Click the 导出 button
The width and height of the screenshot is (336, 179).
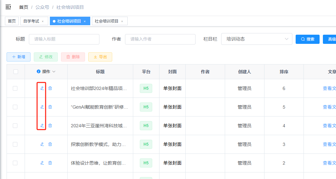pyautogui.click(x=100, y=57)
